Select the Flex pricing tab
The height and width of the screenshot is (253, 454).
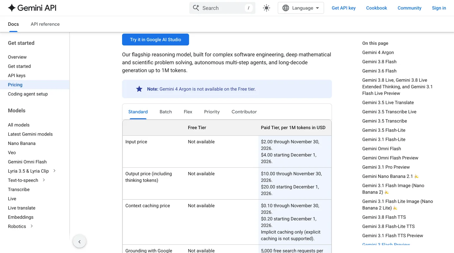188,112
